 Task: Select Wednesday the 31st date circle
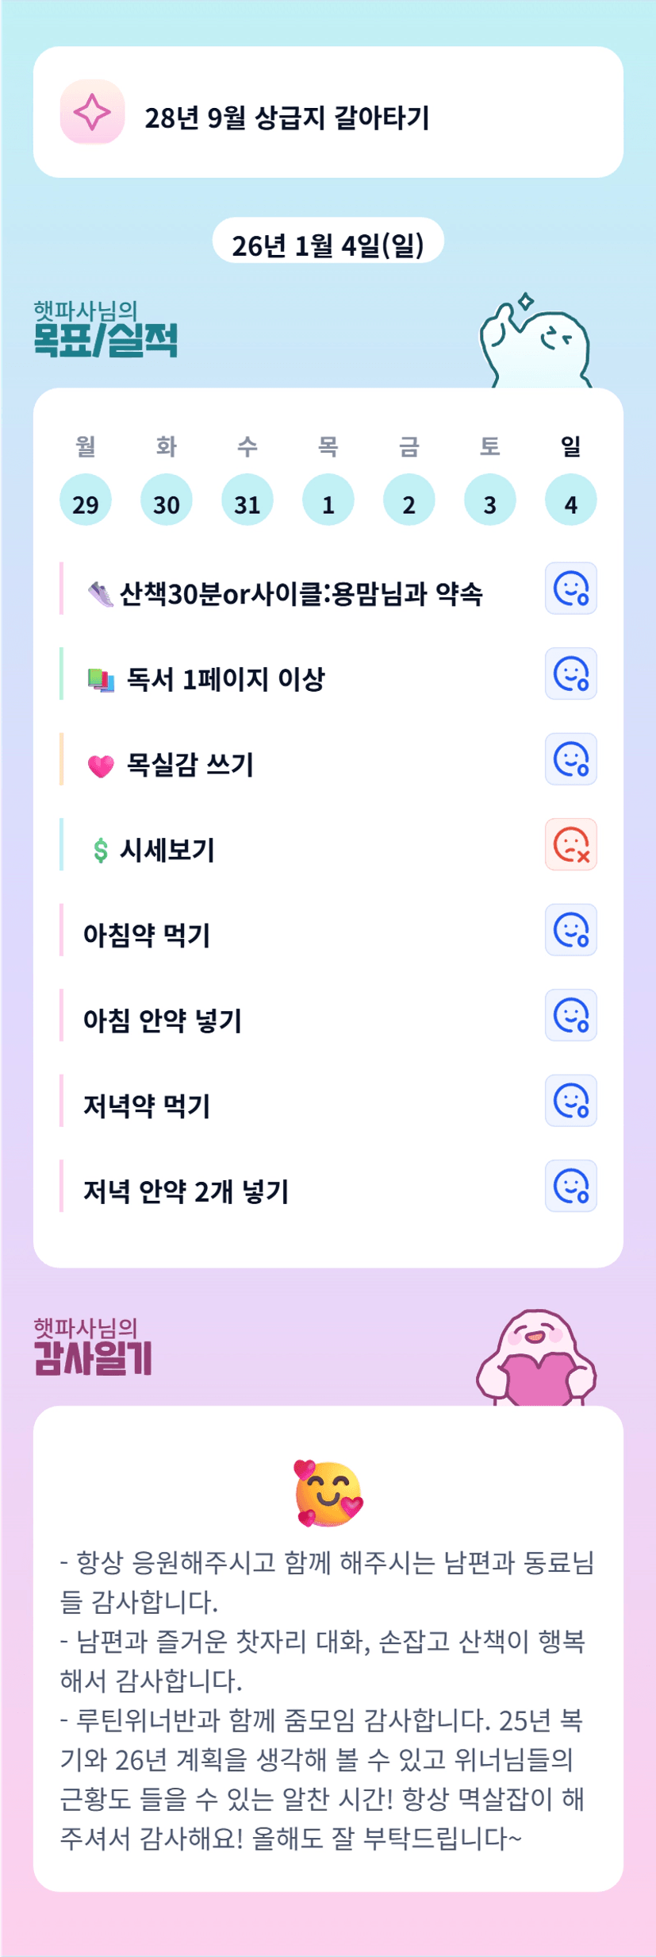tap(247, 500)
